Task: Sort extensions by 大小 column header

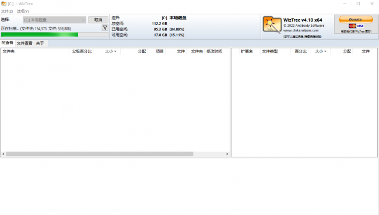Action: tap(320, 51)
